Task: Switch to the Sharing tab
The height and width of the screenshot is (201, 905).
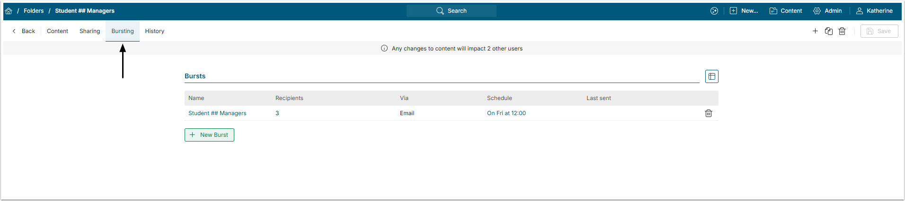Action: [89, 31]
